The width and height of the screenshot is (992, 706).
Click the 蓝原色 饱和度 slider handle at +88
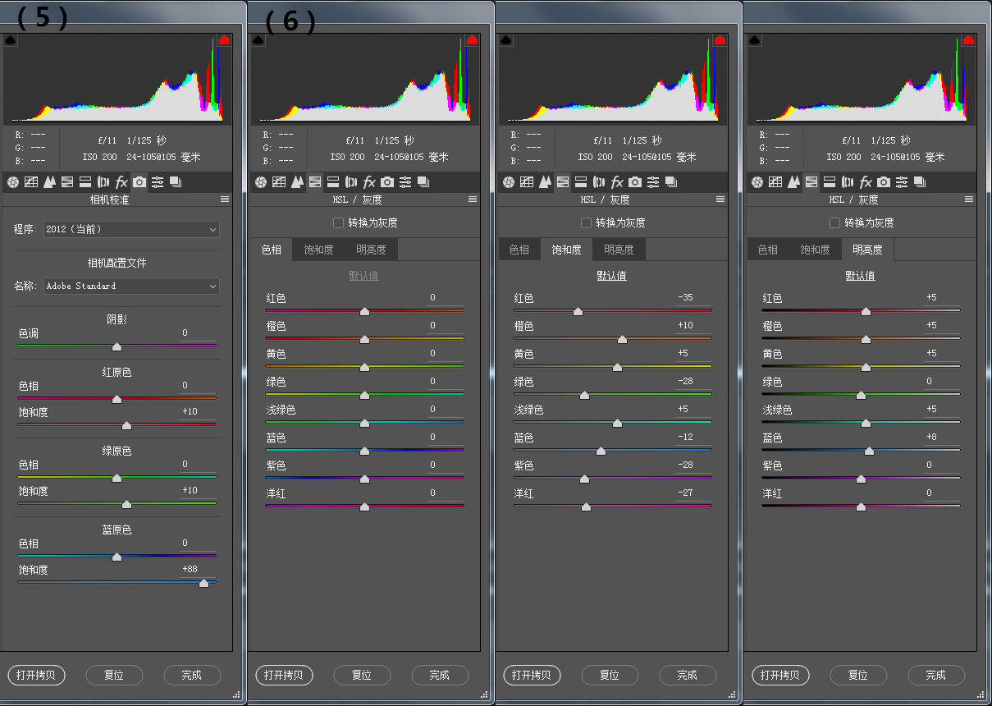[x=203, y=583]
